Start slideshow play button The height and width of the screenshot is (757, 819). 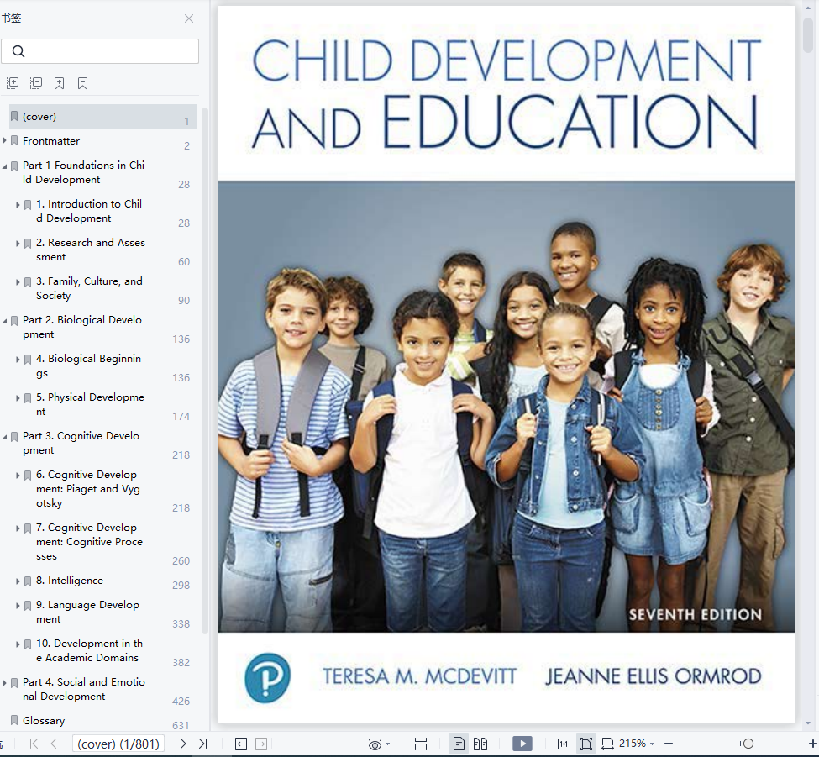pos(522,744)
